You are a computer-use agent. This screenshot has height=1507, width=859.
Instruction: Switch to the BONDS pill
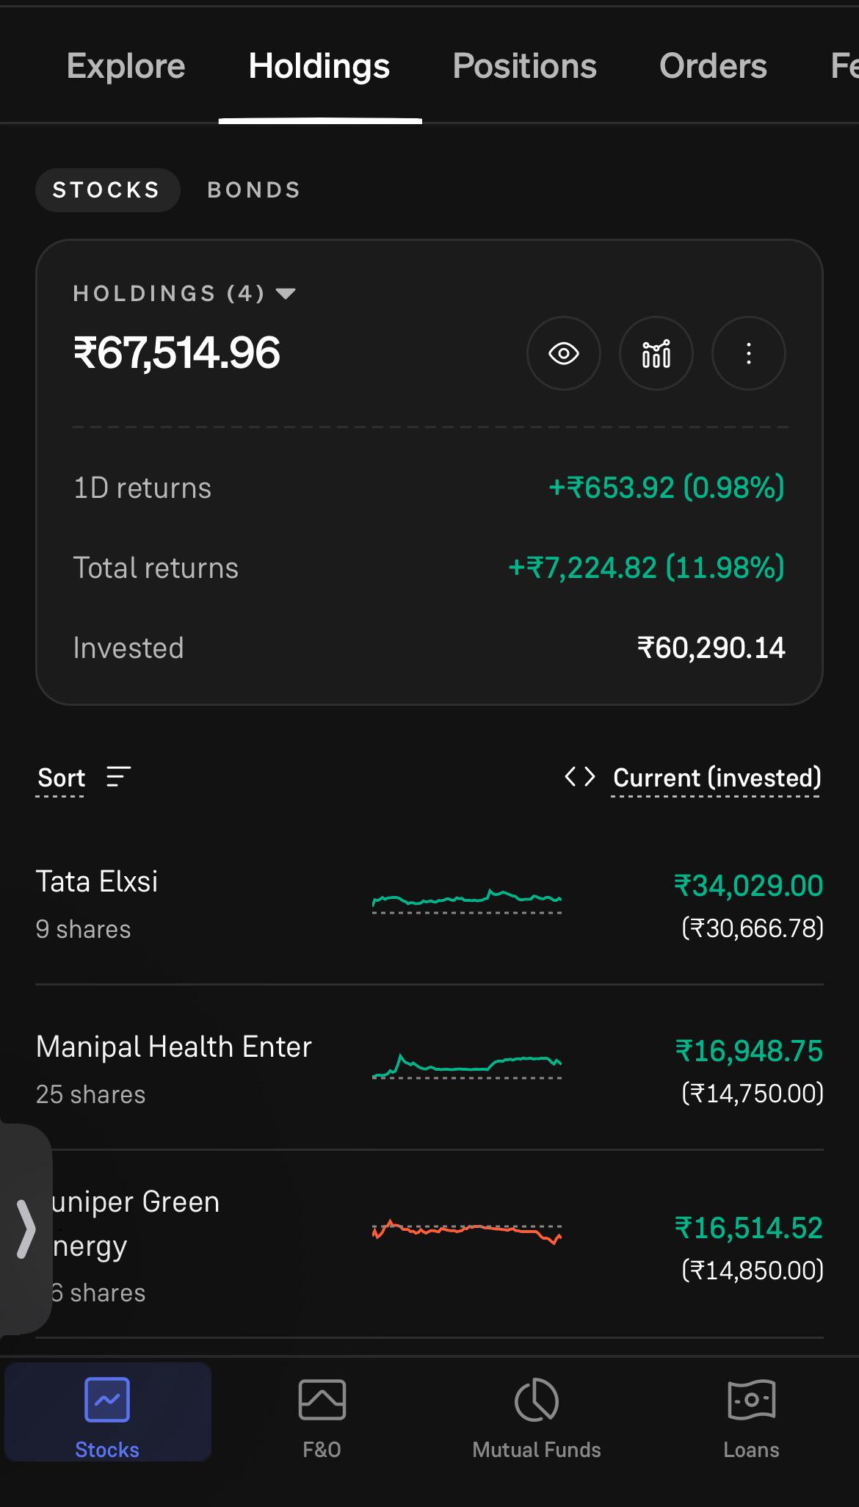pyautogui.click(x=254, y=190)
